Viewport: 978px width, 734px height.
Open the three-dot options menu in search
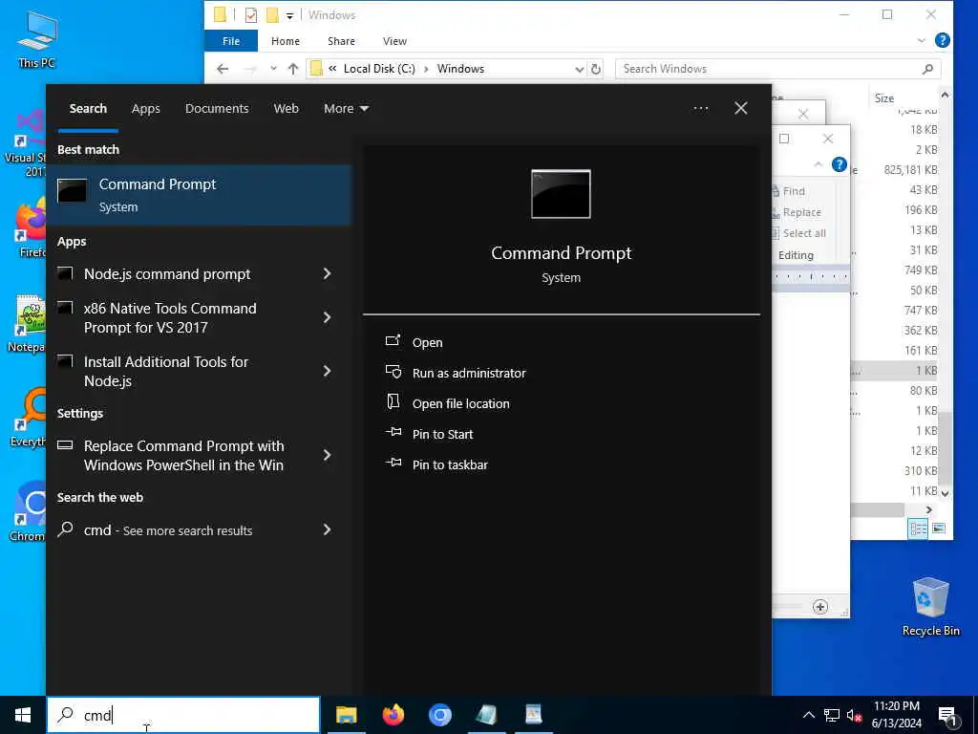[701, 109]
